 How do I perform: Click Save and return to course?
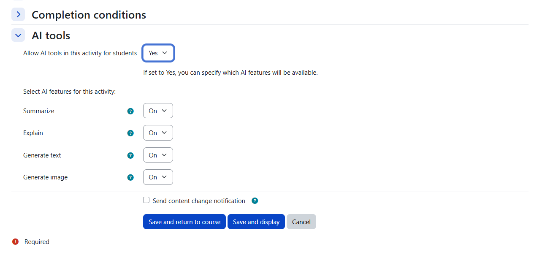(184, 222)
